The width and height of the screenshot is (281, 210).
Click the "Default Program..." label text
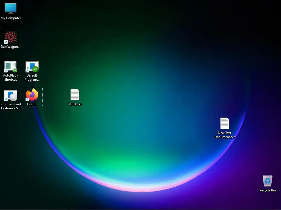point(32,77)
